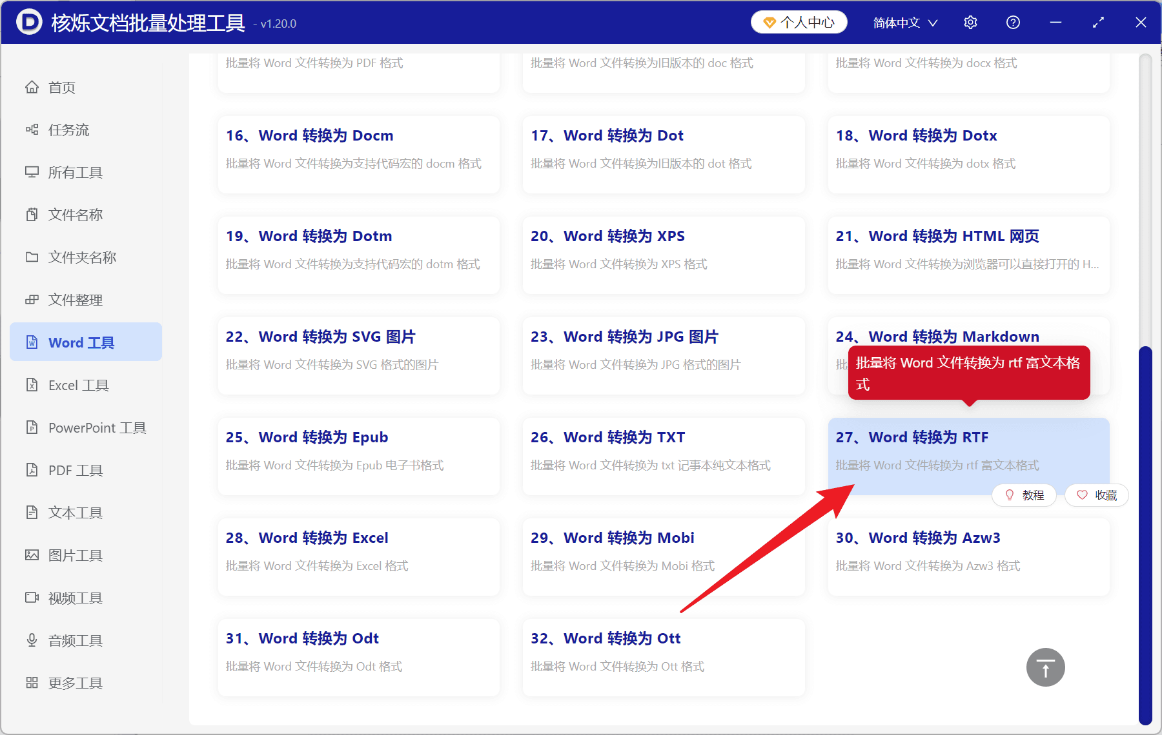
Task: Open the 个人中心 user center button
Action: [799, 23]
